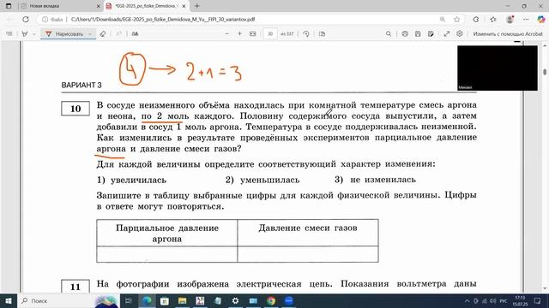
Task: Save the PDF as a copy
Action: 431,34
